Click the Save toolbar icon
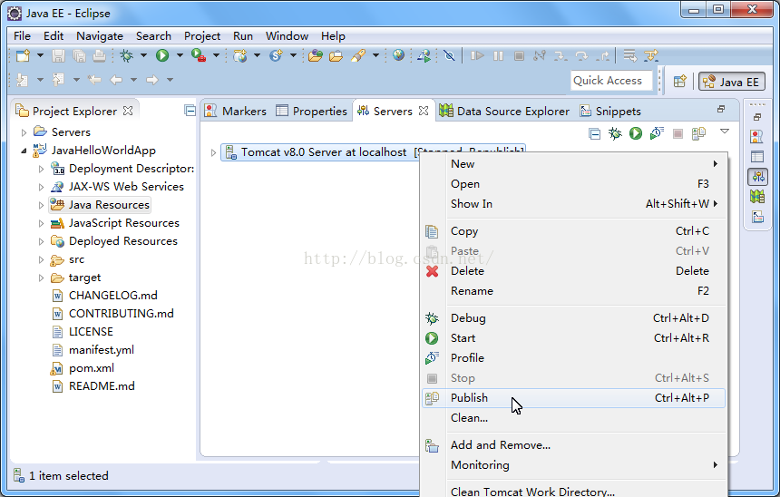Screen dimensions: 780x497 58,55
